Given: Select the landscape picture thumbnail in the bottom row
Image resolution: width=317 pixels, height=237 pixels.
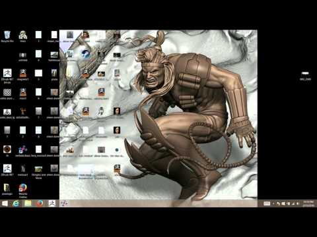Looking at the screenshot, I should click(x=38, y=171).
